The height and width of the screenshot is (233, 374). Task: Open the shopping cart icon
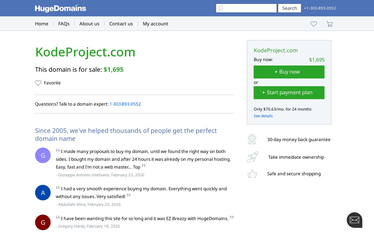click(x=329, y=24)
